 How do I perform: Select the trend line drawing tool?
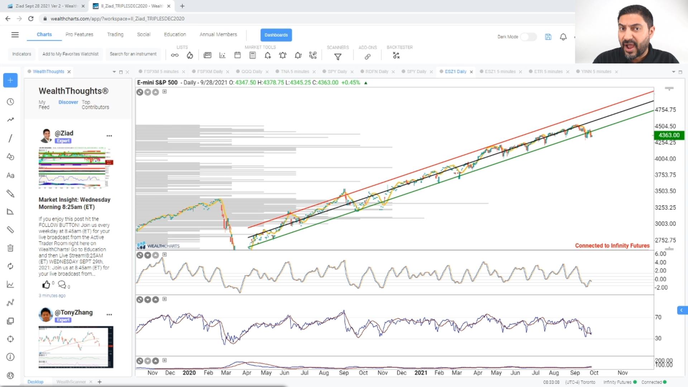coord(10,120)
